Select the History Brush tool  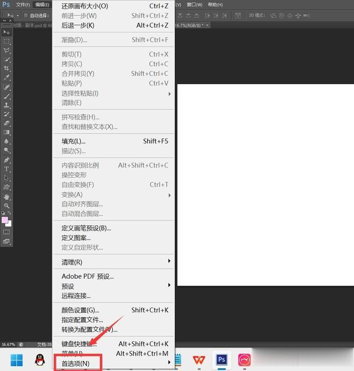point(7,114)
